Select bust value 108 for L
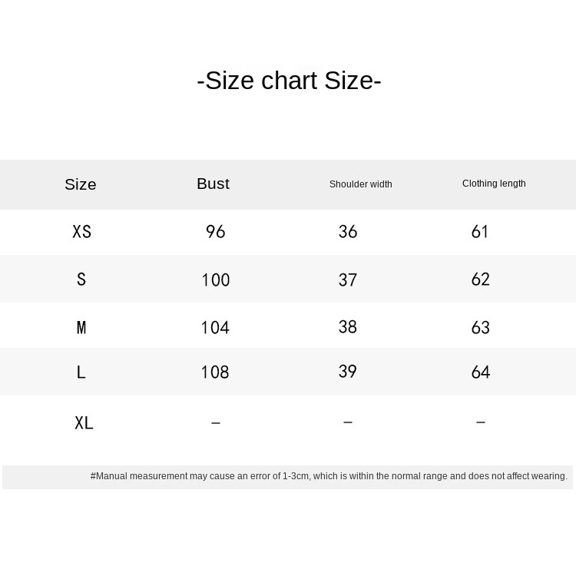The height and width of the screenshot is (576, 576). pyautogui.click(x=215, y=372)
